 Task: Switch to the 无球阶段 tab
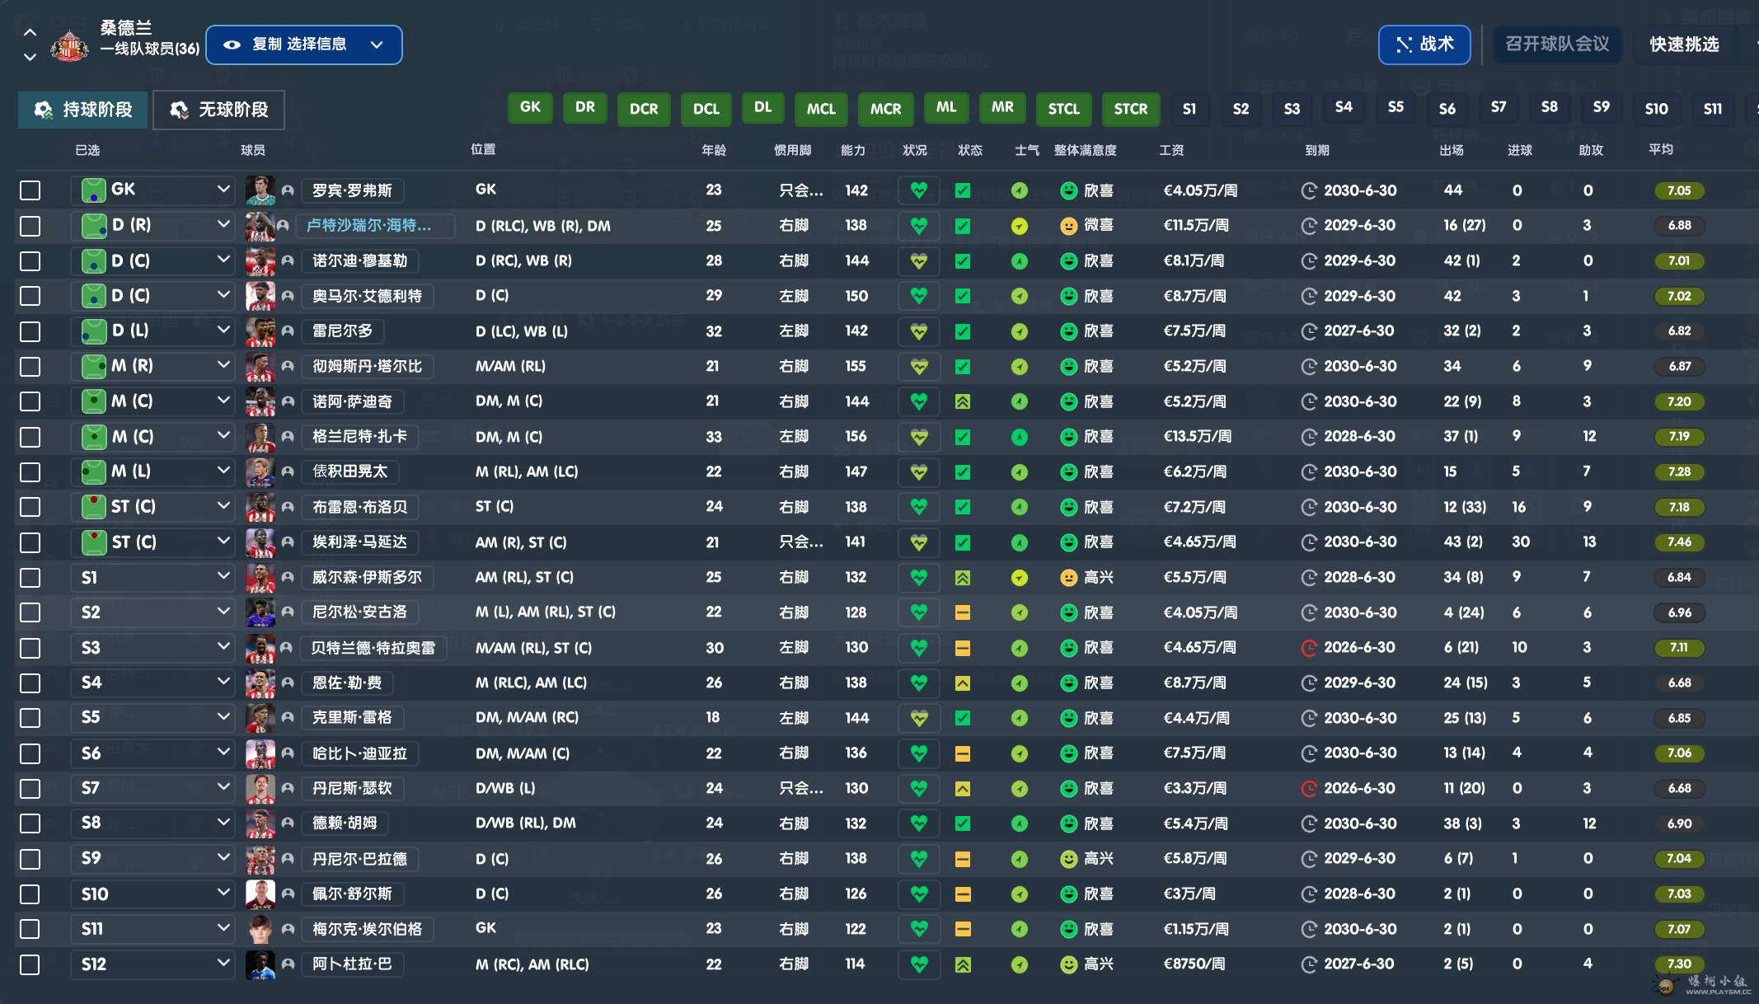(x=219, y=110)
